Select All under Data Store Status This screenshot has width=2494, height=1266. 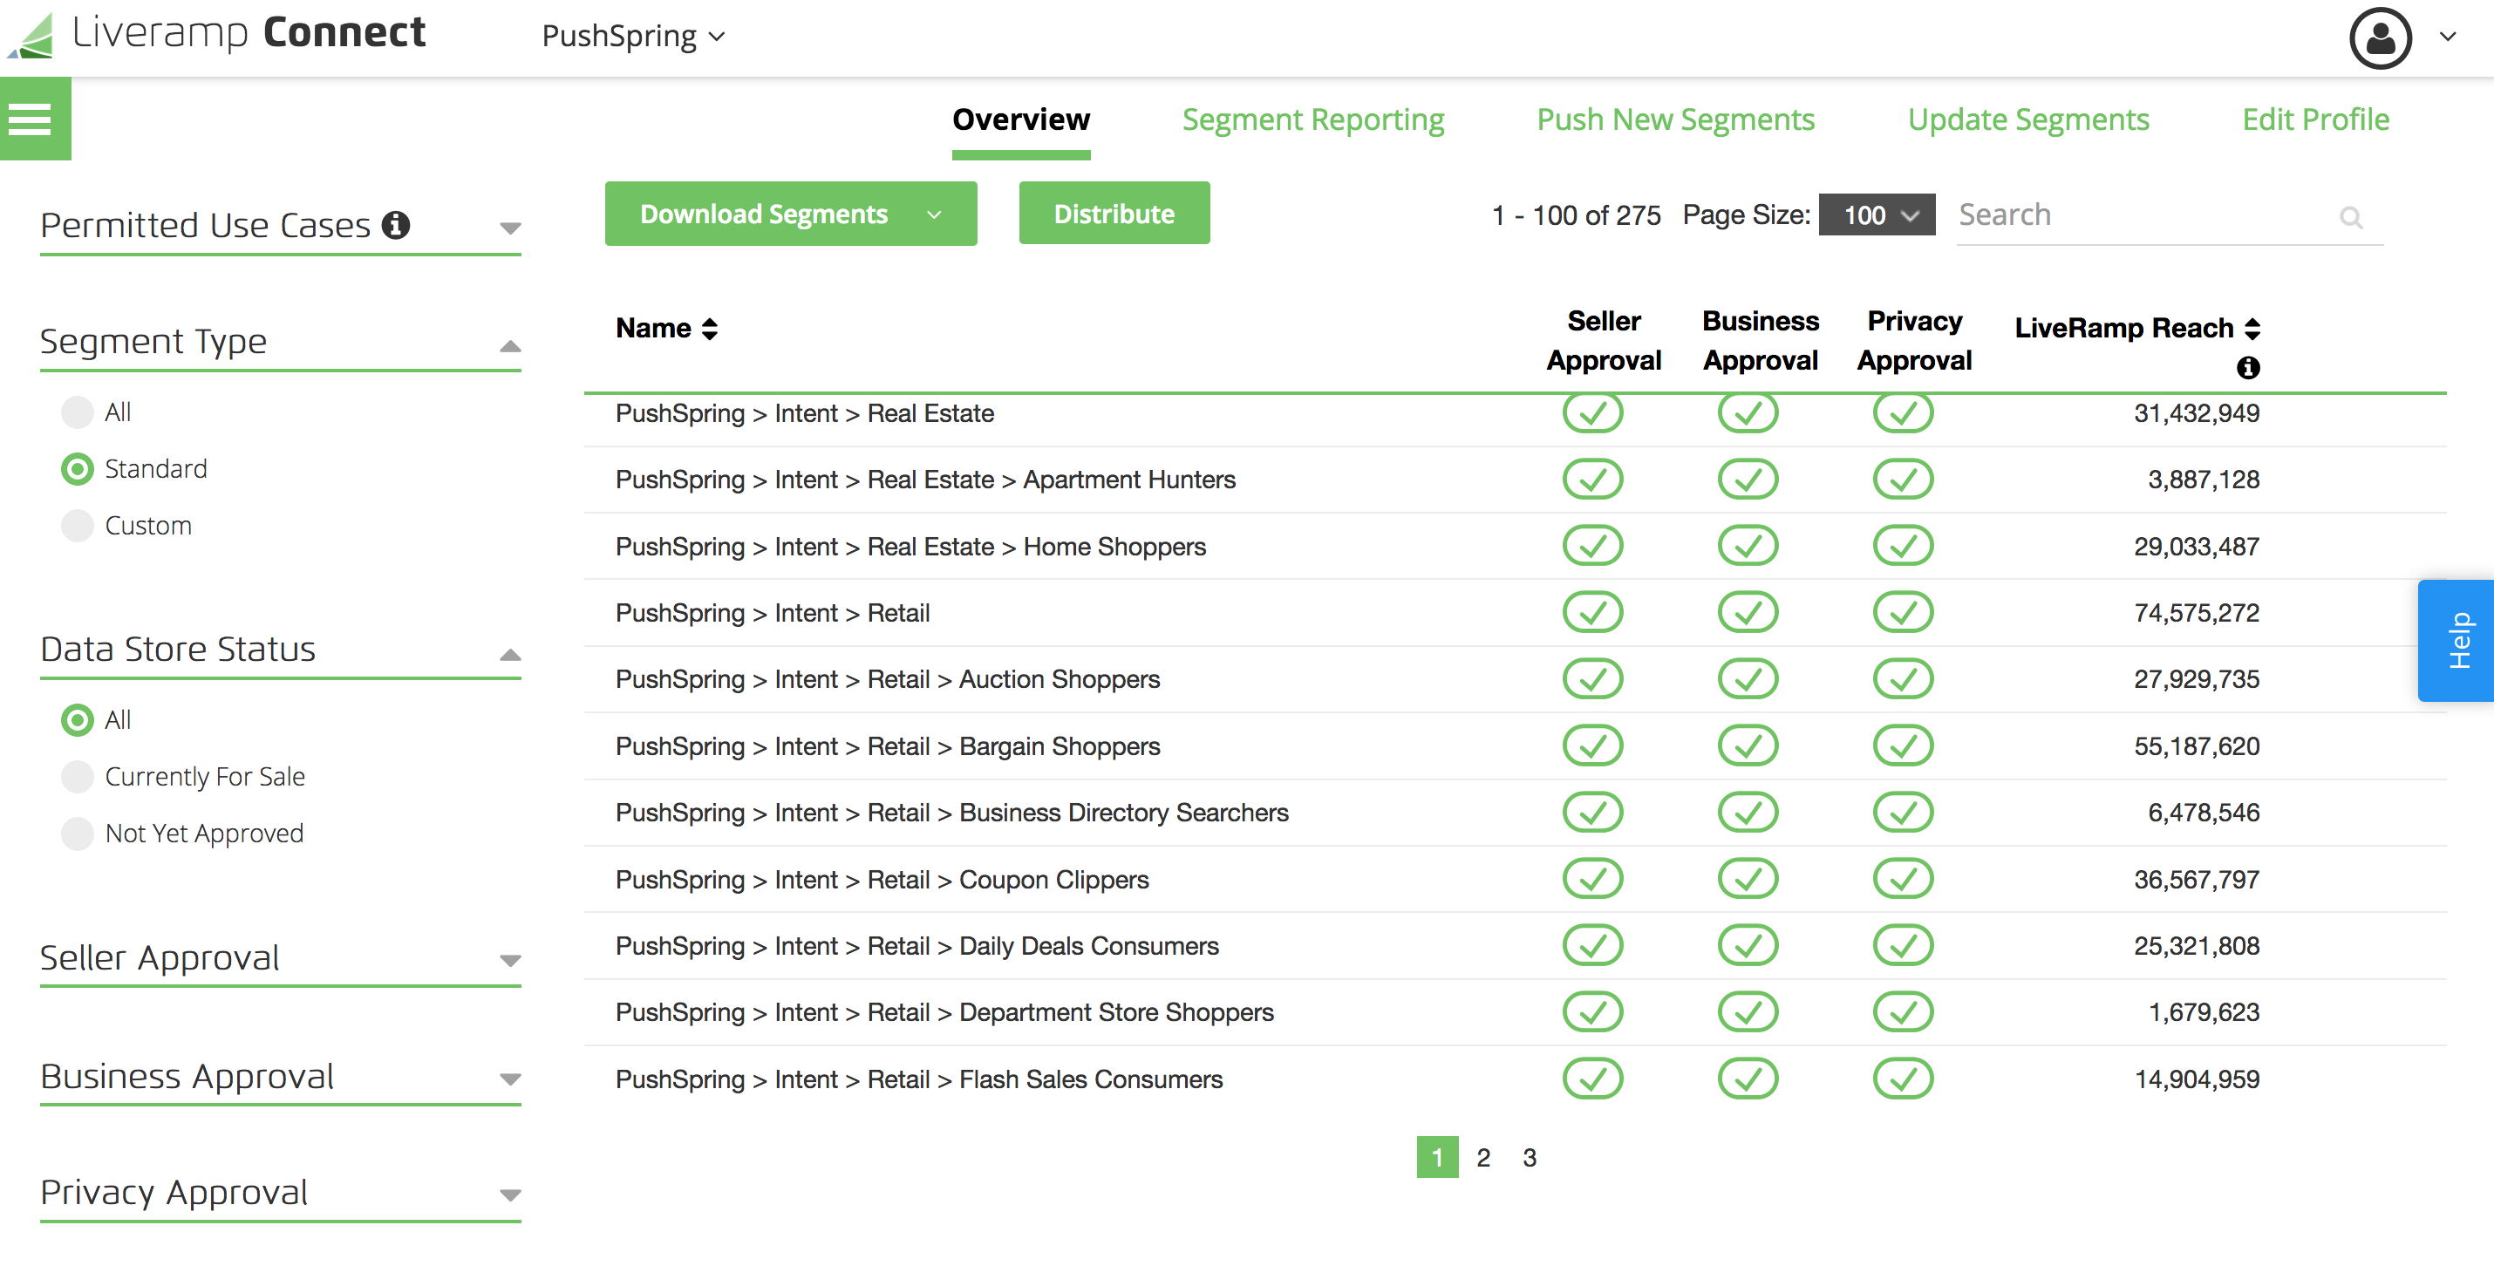(78, 720)
